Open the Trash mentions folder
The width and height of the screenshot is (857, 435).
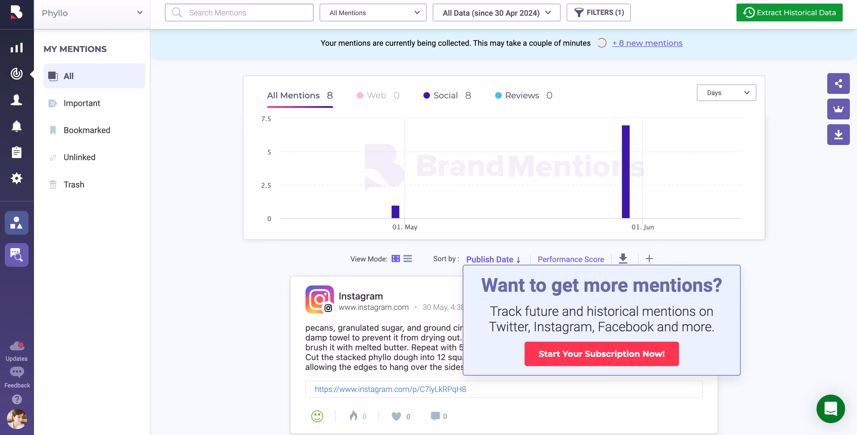click(73, 185)
